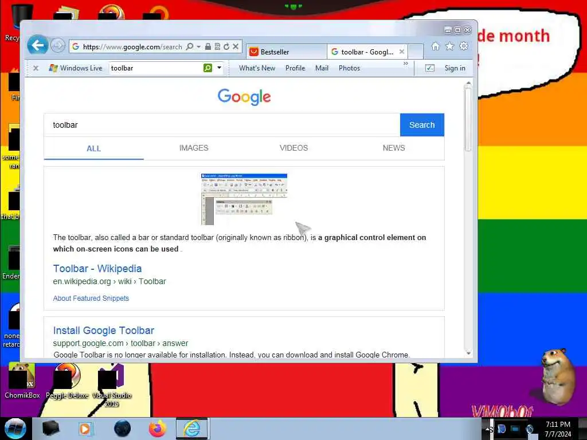Click the Google search text box
587x440 pixels.
(x=222, y=125)
